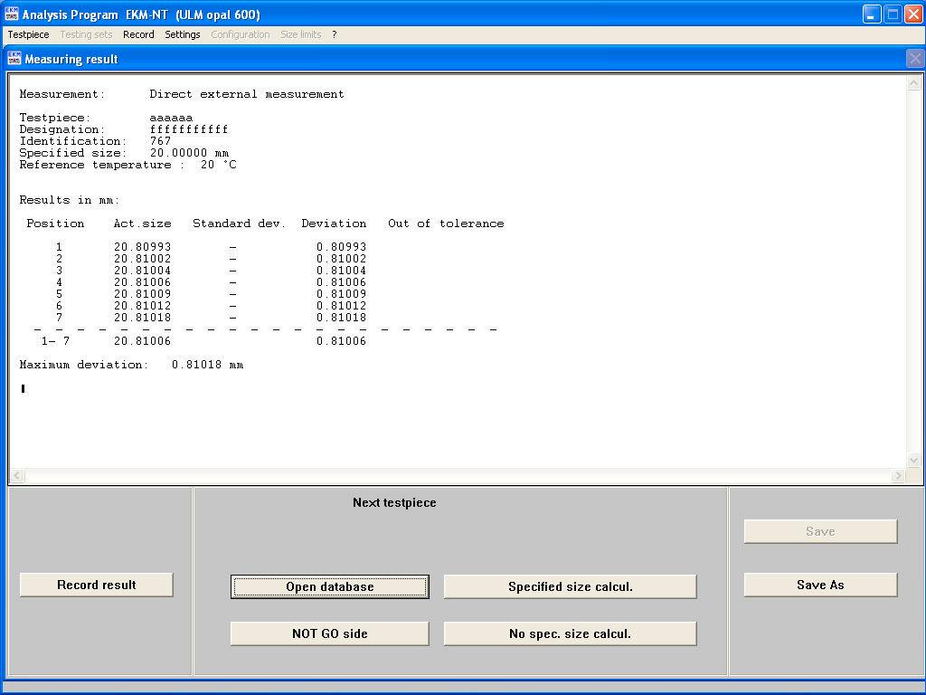
Task: Open the Testpiece menu
Action: tap(28, 35)
